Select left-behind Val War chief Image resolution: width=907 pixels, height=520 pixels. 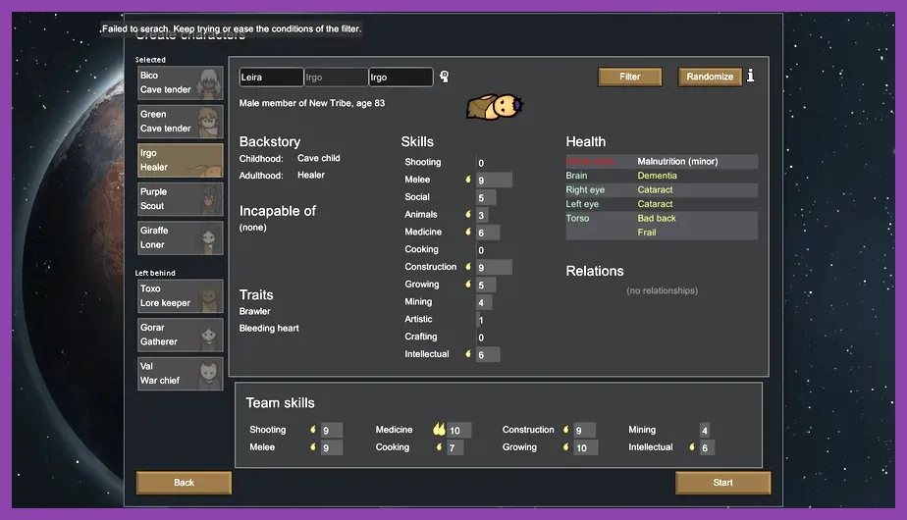[181, 374]
